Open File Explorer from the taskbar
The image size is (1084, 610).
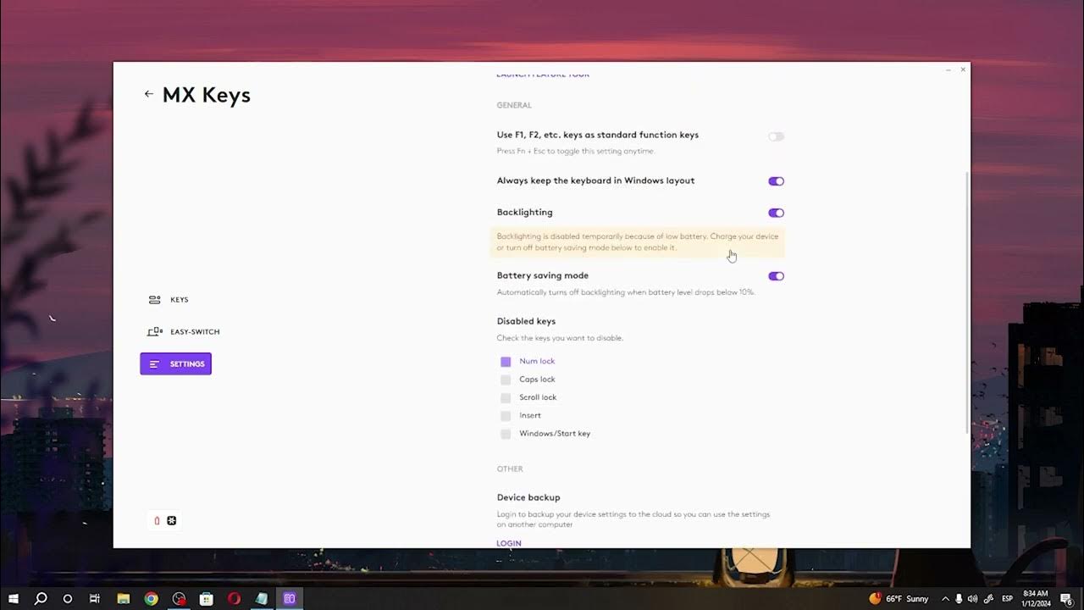123,598
